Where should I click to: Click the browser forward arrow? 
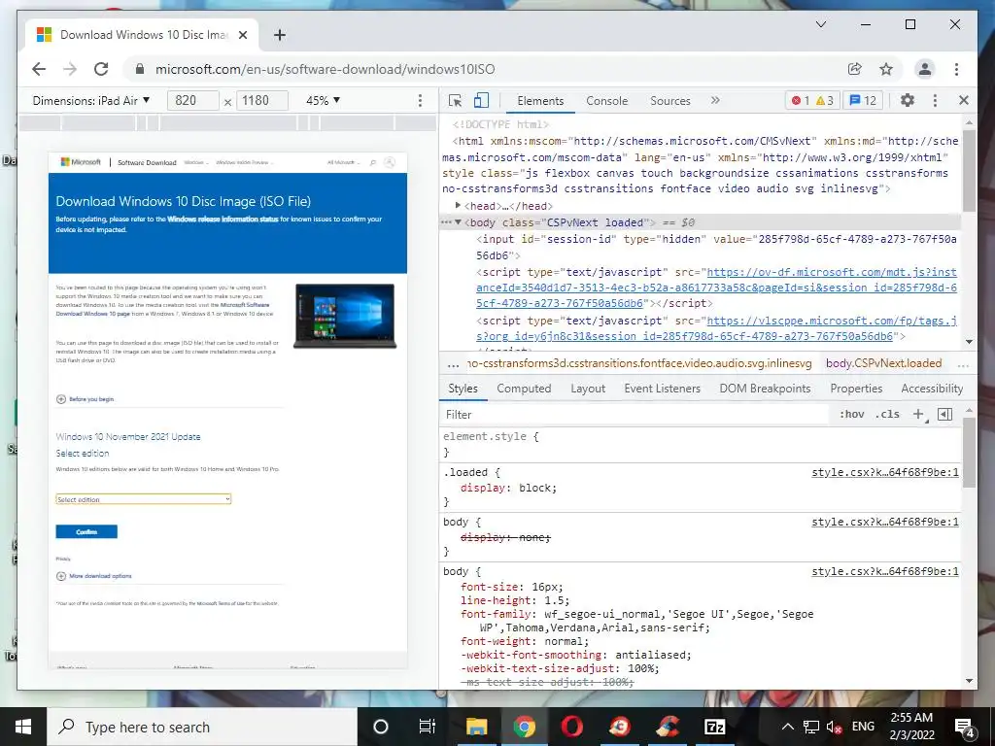(x=70, y=69)
